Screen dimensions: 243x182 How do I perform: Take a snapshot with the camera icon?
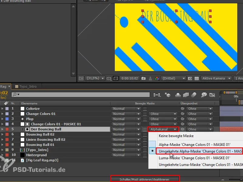click(x=143, y=78)
